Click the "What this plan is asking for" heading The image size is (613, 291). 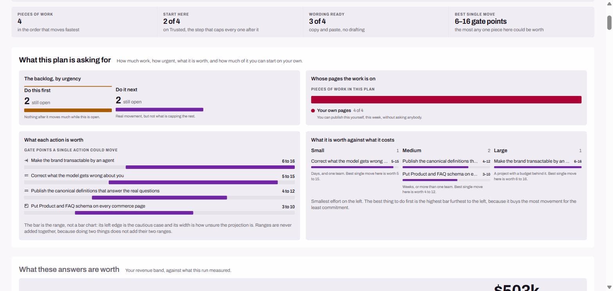click(x=65, y=60)
